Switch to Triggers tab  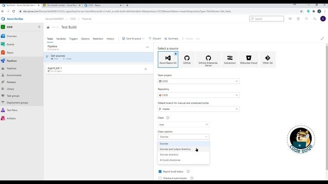[x=73, y=39]
